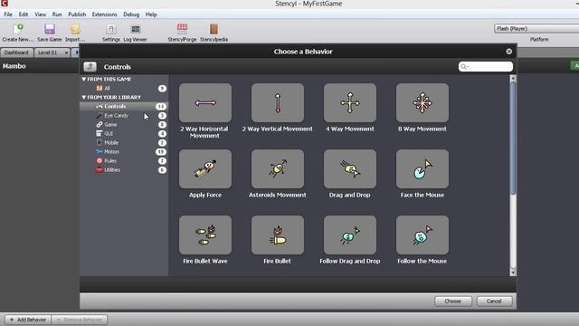Screen dimensions: 579x326
Task: Open the Extensions menu
Action: click(105, 14)
